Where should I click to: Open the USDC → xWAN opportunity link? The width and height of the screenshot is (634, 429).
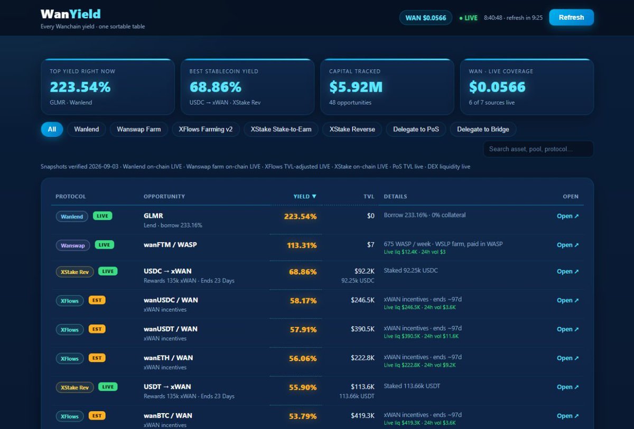coord(568,272)
